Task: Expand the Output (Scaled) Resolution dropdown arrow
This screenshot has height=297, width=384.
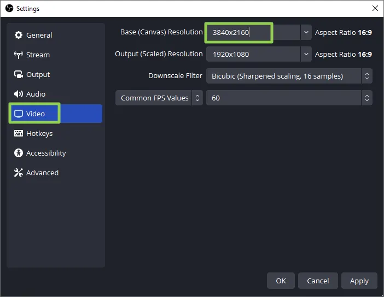Action: tap(306, 54)
